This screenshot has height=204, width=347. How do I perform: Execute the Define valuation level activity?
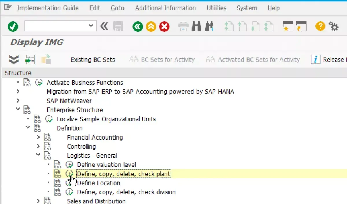(69, 165)
